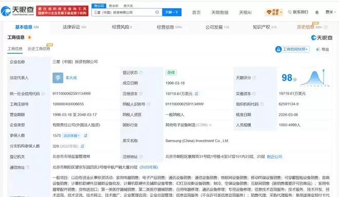The width and height of the screenshot is (339, 197).
Task: Open legal representative 李大成 link
Action: (x=71, y=78)
